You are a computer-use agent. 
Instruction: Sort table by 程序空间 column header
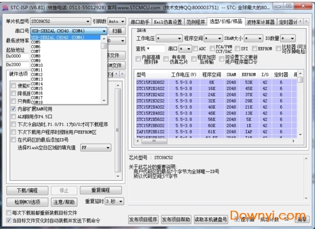click(211, 75)
